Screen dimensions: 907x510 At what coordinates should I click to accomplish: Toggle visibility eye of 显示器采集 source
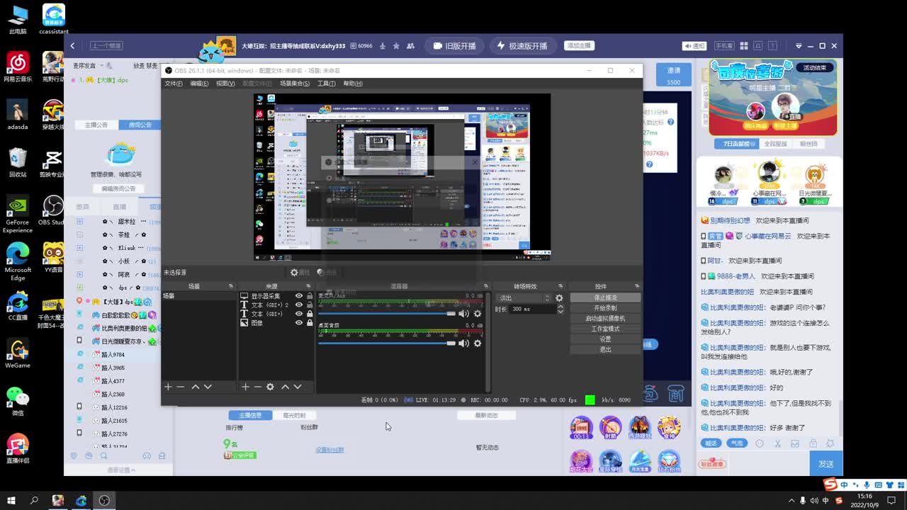tap(299, 296)
